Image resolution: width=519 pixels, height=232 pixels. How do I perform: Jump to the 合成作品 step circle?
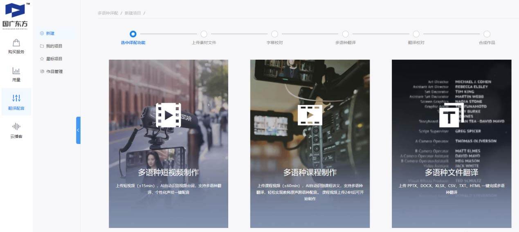(x=487, y=34)
